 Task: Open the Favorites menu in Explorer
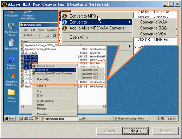point(52,30)
